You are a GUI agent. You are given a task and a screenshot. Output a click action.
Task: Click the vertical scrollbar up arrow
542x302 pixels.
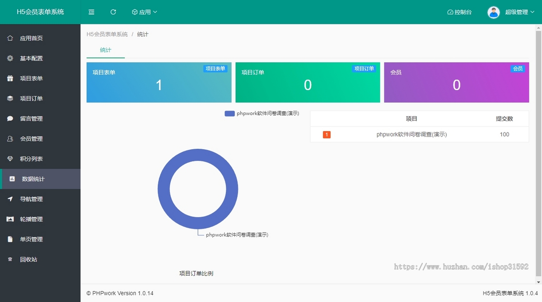(538, 28)
